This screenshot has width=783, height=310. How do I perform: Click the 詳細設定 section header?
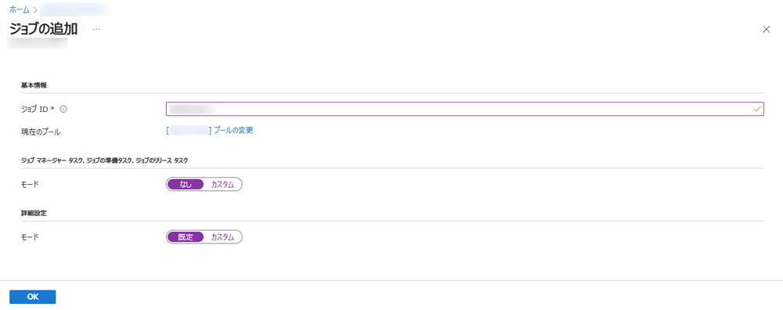[34, 213]
